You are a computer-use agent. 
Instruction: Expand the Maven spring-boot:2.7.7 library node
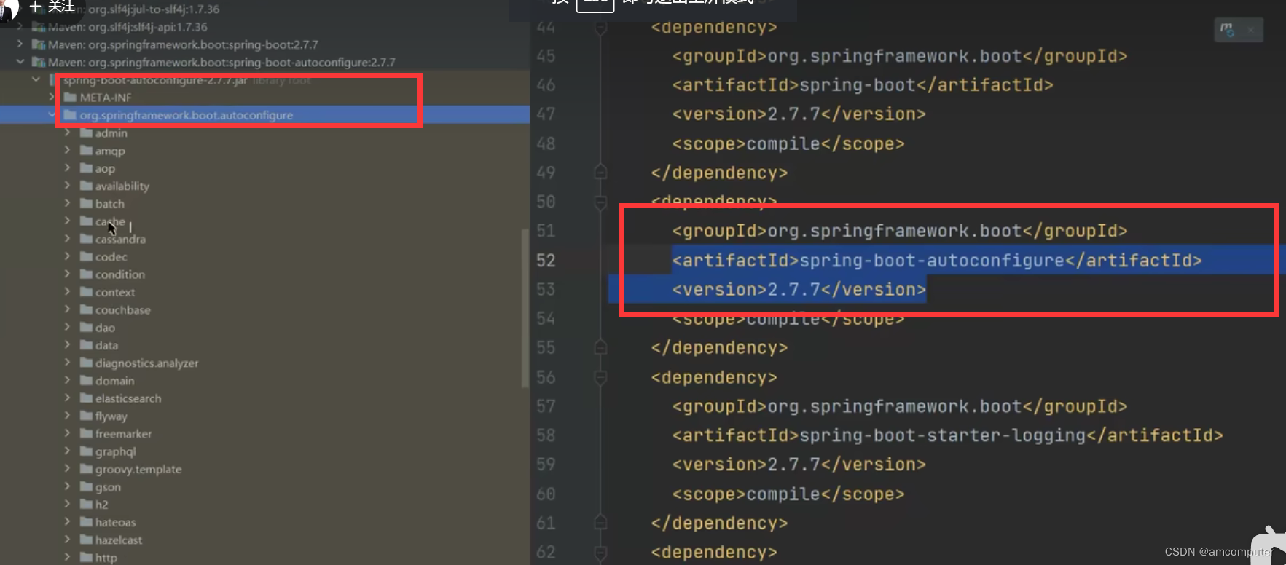[x=20, y=44]
